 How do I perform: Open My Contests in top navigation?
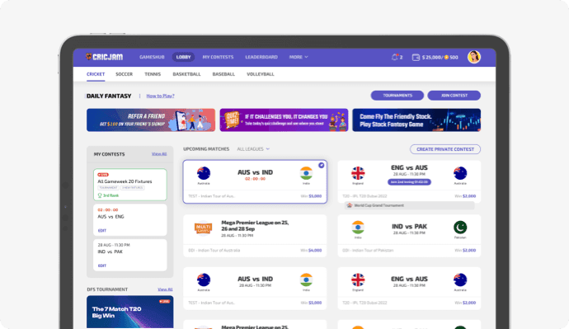click(x=218, y=57)
